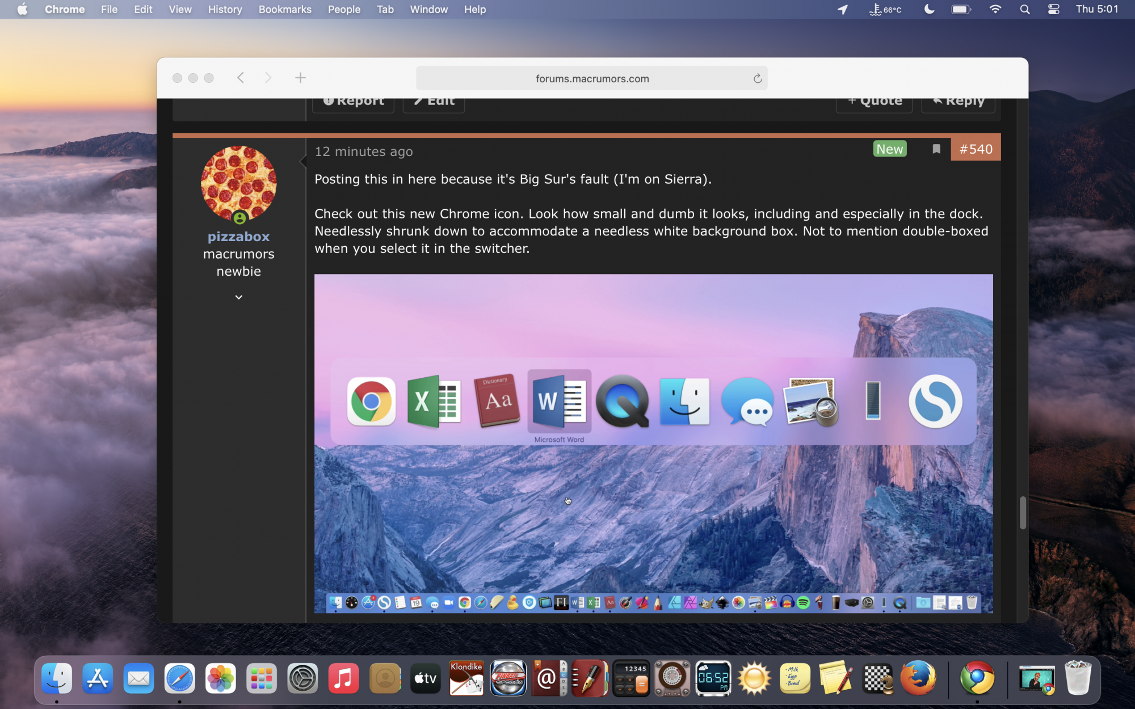1135x709 pixels.
Task: Open a new tab with the plus icon
Action: (x=300, y=78)
